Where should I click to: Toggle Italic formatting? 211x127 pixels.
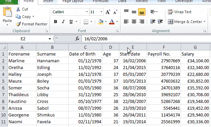[x=63, y=22]
